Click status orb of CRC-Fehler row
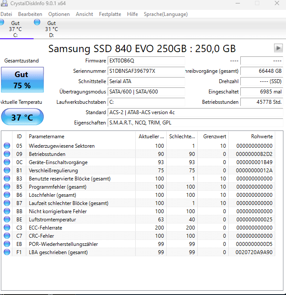 7,236
